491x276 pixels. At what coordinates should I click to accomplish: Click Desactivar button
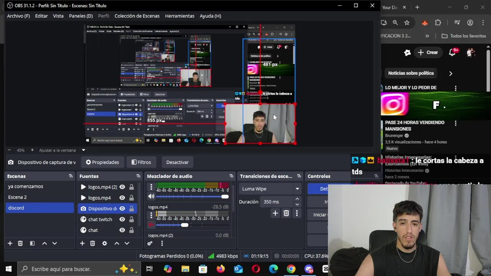click(177, 162)
